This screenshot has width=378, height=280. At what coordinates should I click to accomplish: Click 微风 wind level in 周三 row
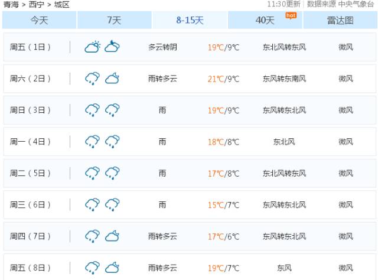346,205
